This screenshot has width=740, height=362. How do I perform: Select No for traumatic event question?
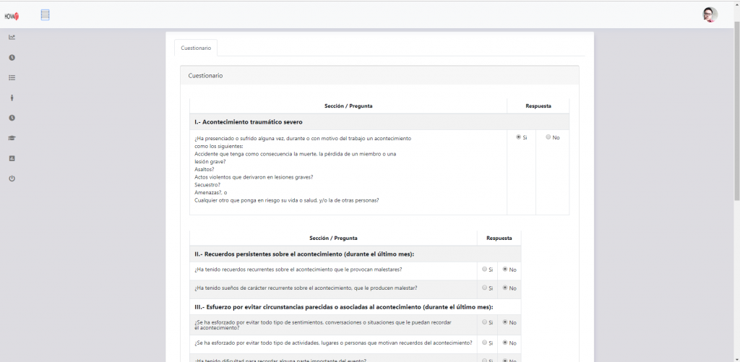click(x=548, y=137)
